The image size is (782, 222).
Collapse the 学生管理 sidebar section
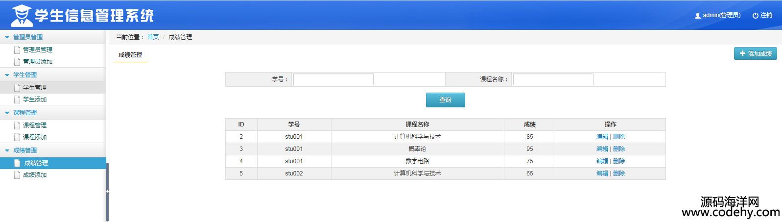point(7,75)
